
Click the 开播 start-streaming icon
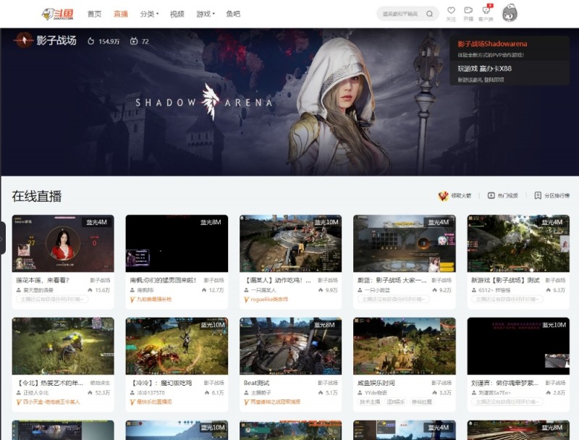468,14
